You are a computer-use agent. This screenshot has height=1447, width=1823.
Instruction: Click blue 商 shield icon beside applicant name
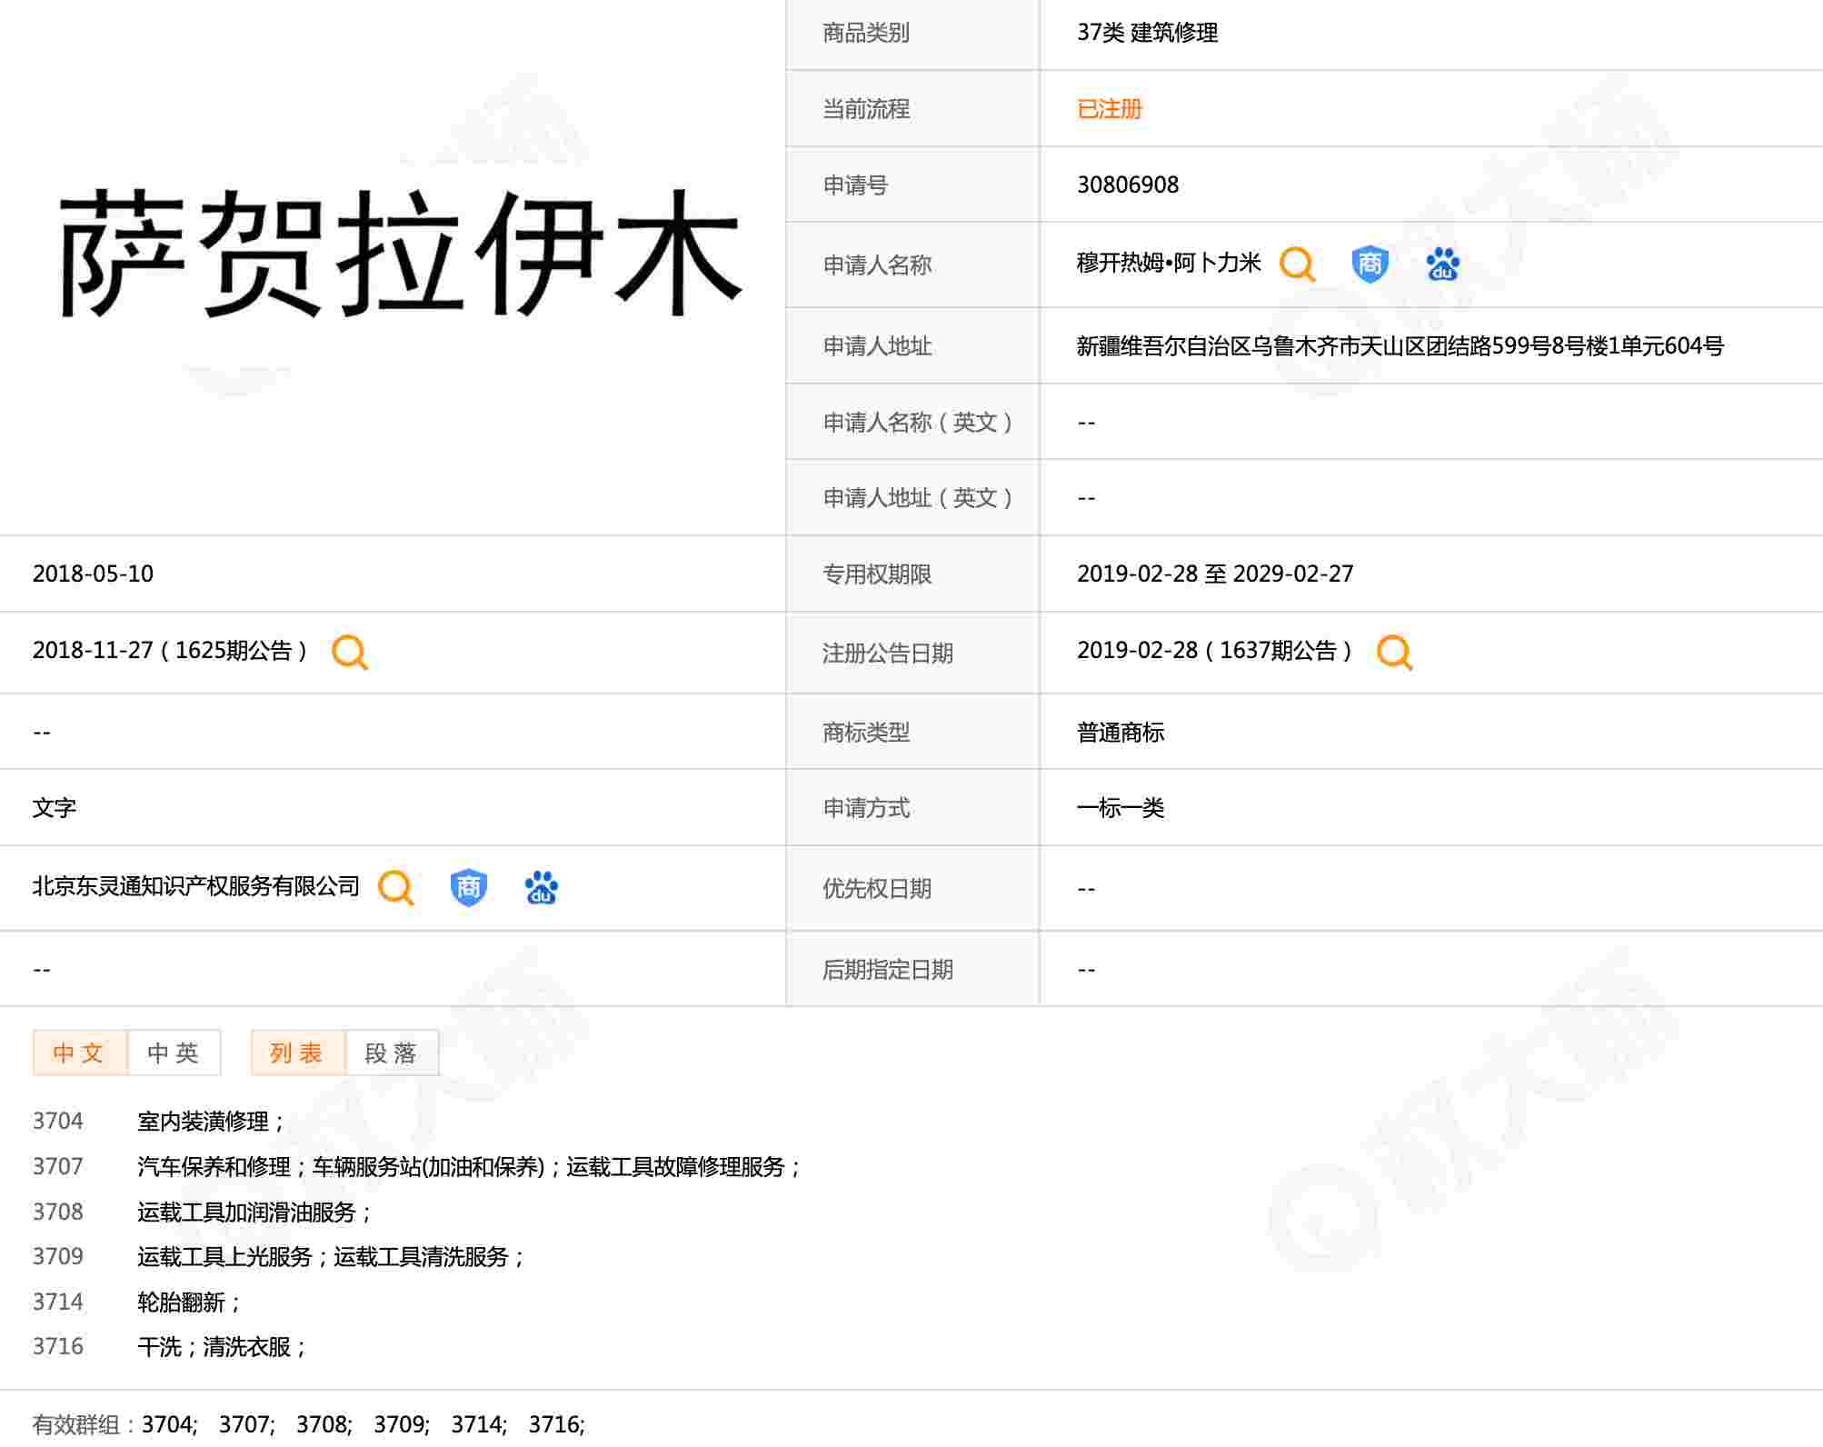tap(1370, 264)
